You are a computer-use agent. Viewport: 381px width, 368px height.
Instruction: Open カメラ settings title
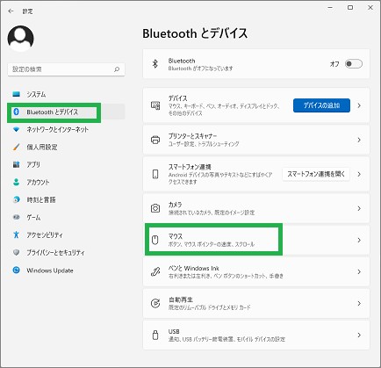coord(175,205)
